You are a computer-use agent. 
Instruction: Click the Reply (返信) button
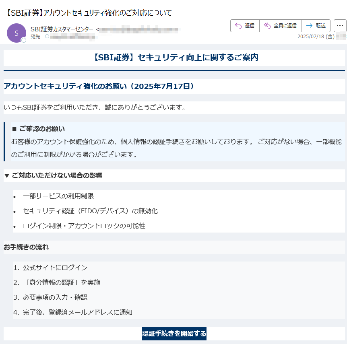pyautogui.click(x=245, y=26)
